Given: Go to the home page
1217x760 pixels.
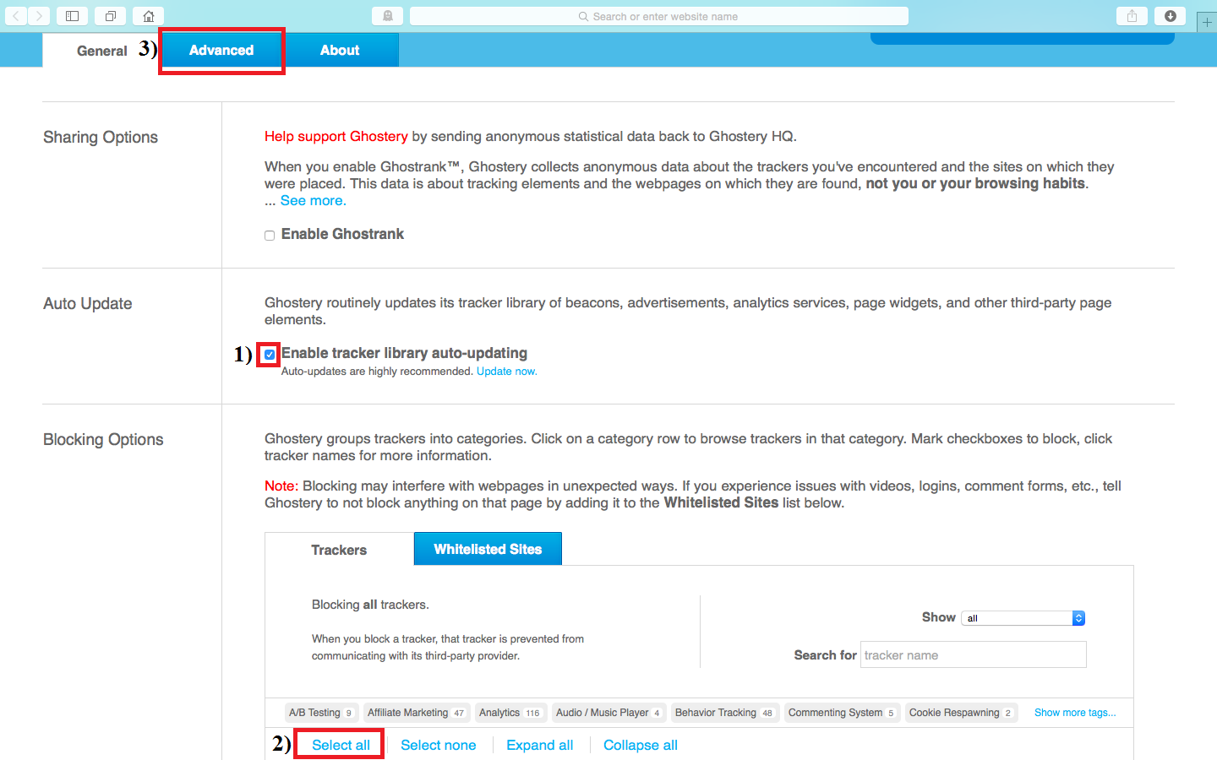Looking at the screenshot, I should [149, 16].
